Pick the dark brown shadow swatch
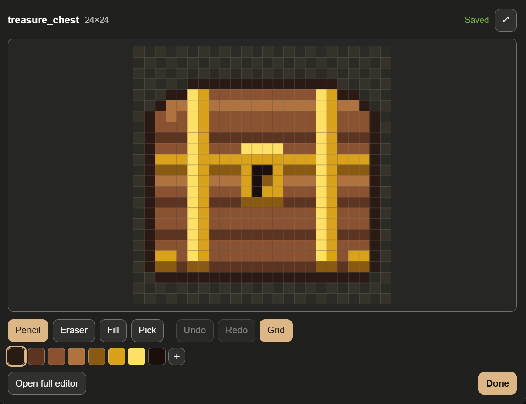The width and height of the screenshot is (526, 404). tap(36, 356)
